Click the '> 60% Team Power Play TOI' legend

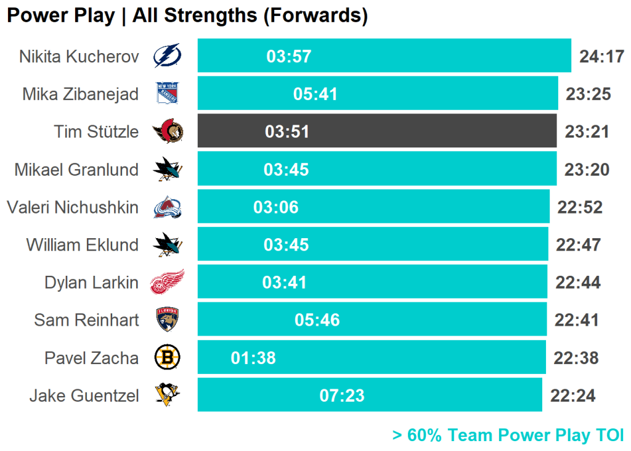tap(508, 436)
